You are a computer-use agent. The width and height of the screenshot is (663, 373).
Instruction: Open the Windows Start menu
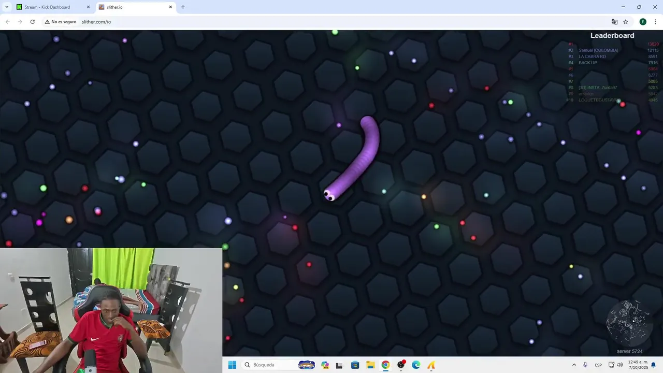[x=232, y=365]
